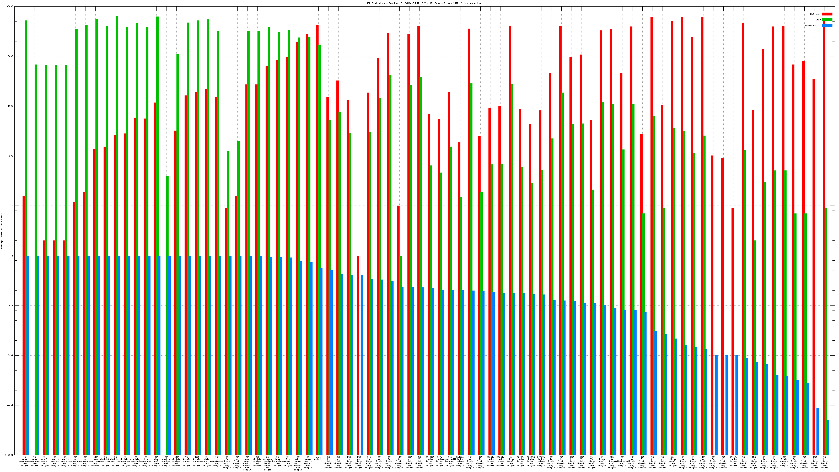Viewport: 839px width, 472px height.
Task: Click the '11@ zen.spamhaus.org origin' x-axis label
Action: click(x=95, y=461)
